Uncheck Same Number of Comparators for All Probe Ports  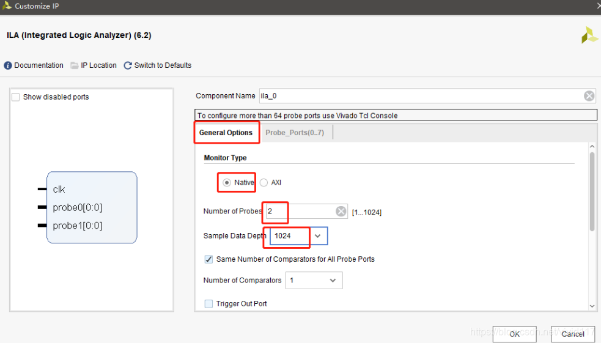pyautogui.click(x=208, y=259)
